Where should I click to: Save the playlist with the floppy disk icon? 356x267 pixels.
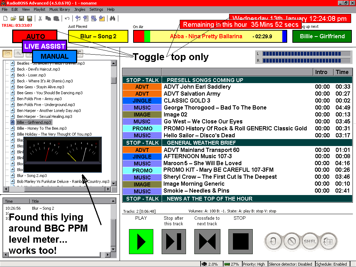(x=22, y=18)
